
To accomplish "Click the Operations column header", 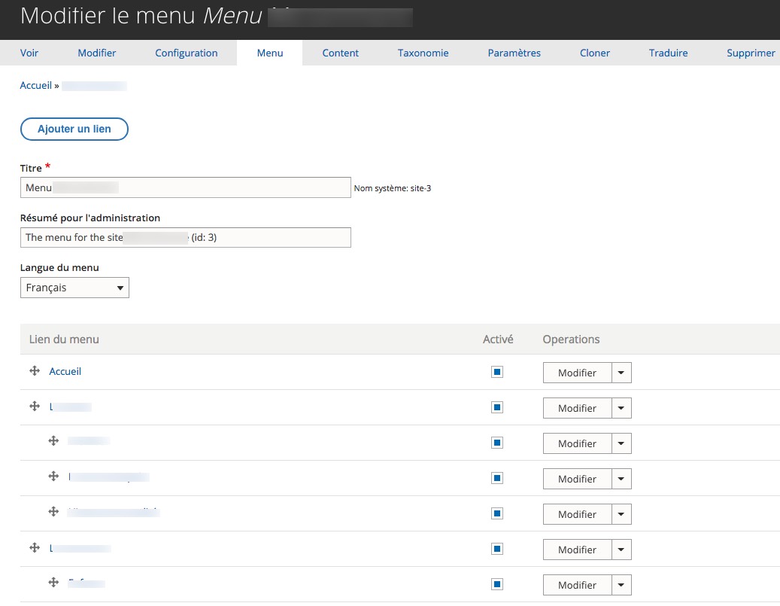I will pos(571,339).
